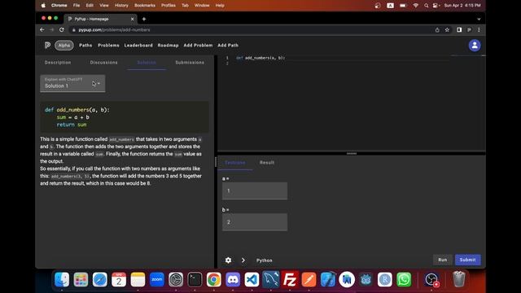Viewport: 521px width, 293px height.
Task: Open the Bookmarks menu
Action: 145,6
